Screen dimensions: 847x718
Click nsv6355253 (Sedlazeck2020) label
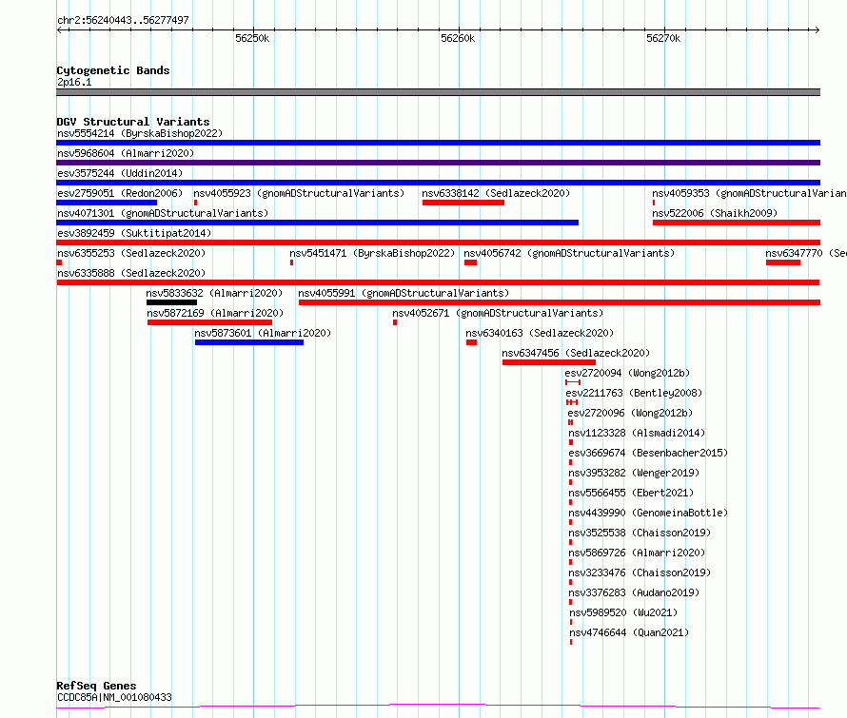[131, 253]
